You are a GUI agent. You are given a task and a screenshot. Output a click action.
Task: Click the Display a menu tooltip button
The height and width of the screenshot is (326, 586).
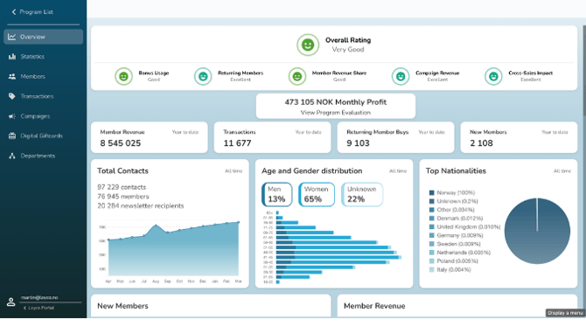pyautogui.click(x=565, y=313)
